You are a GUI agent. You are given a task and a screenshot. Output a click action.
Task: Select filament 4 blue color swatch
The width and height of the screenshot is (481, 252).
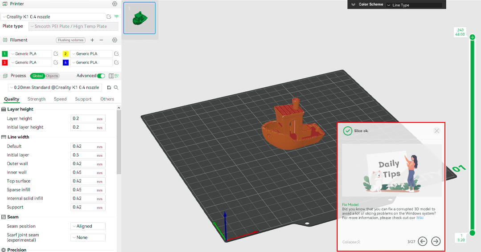65,62
